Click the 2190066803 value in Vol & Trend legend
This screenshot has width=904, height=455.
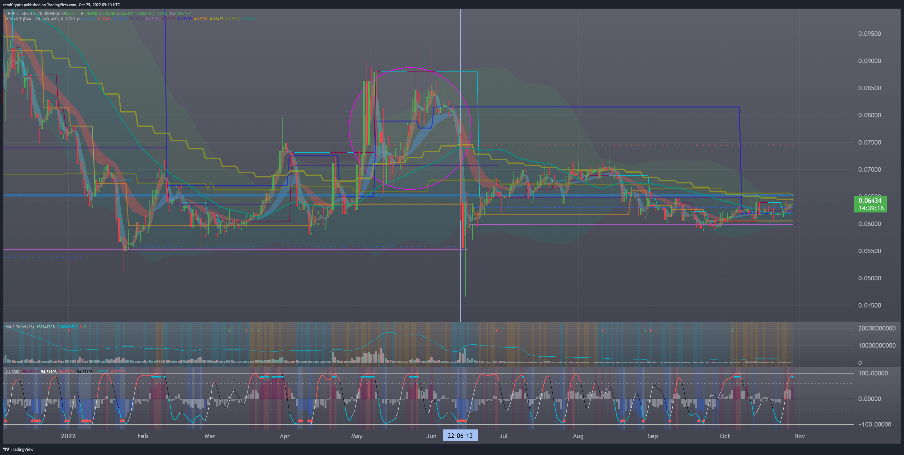[67, 327]
